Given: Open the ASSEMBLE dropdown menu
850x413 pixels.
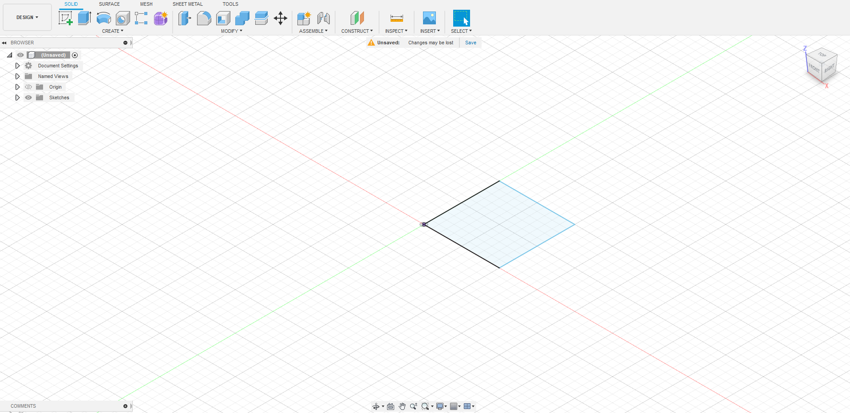Looking at the screenshot, I should (313, 31).
